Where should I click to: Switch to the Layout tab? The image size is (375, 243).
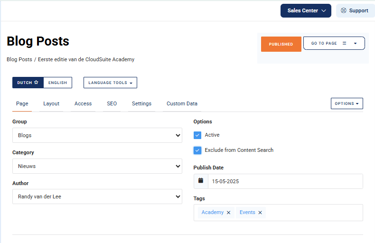click(x=51, y=103)
